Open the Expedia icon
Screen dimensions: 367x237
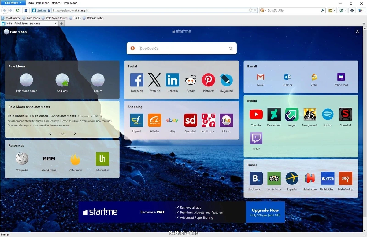coord(292,178)
